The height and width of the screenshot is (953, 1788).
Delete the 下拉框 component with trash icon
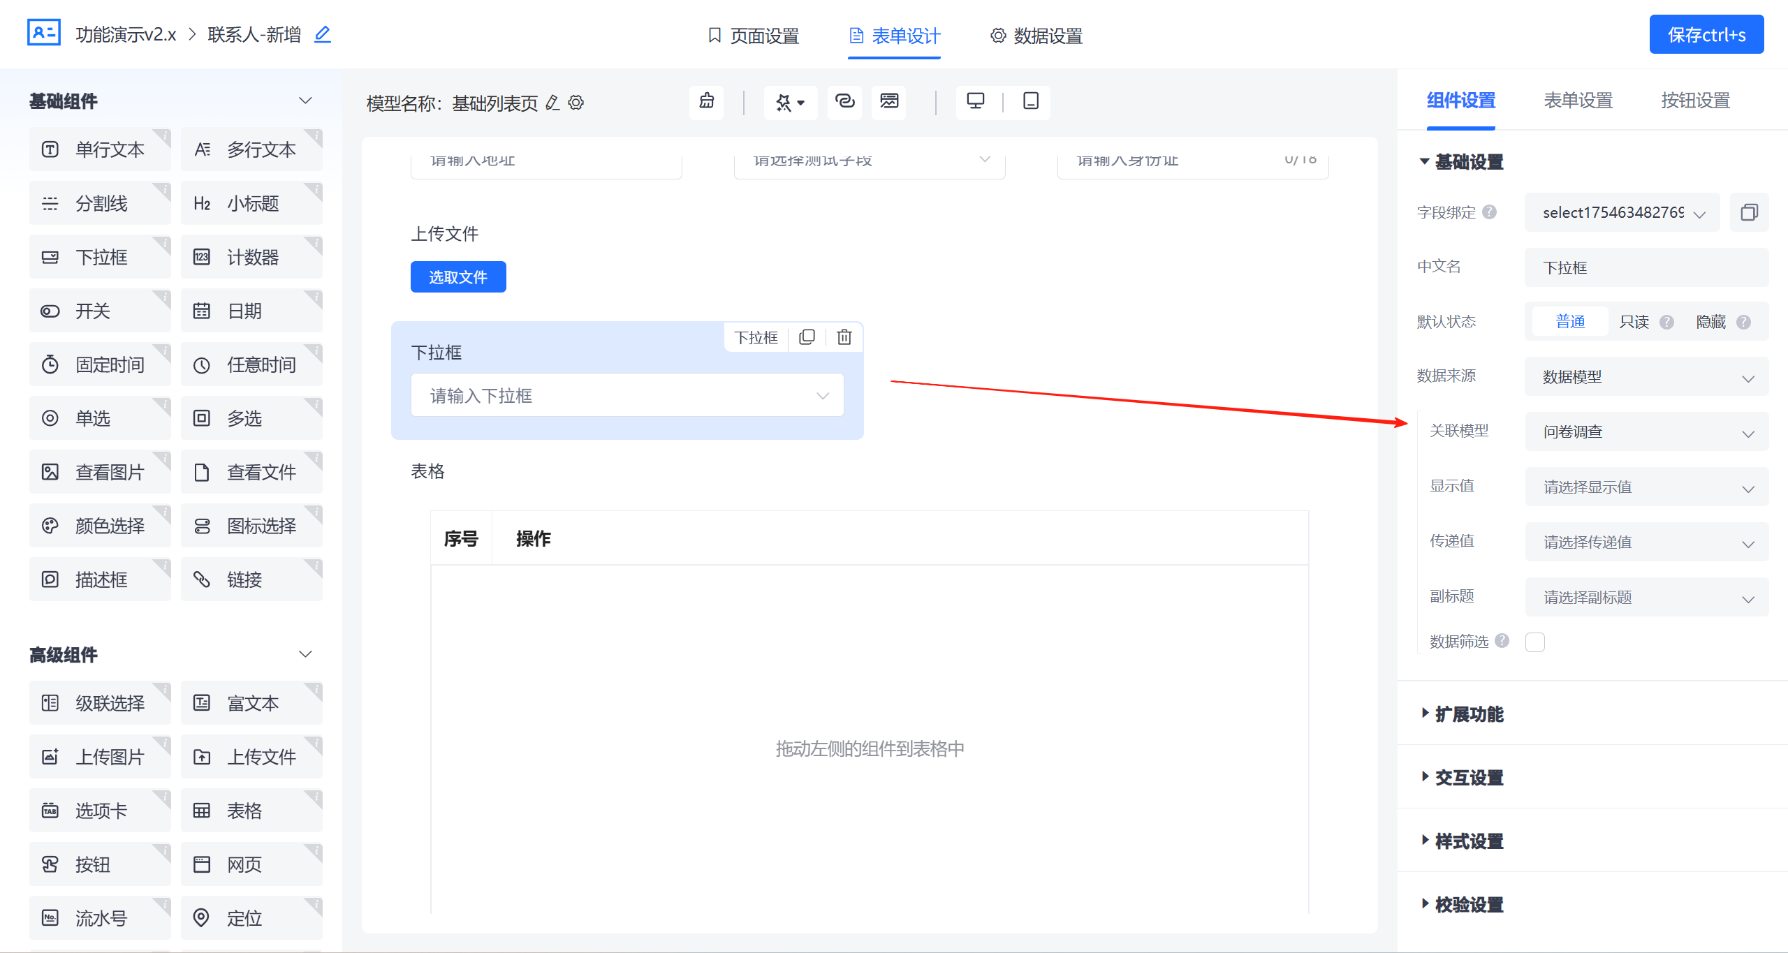844,337
